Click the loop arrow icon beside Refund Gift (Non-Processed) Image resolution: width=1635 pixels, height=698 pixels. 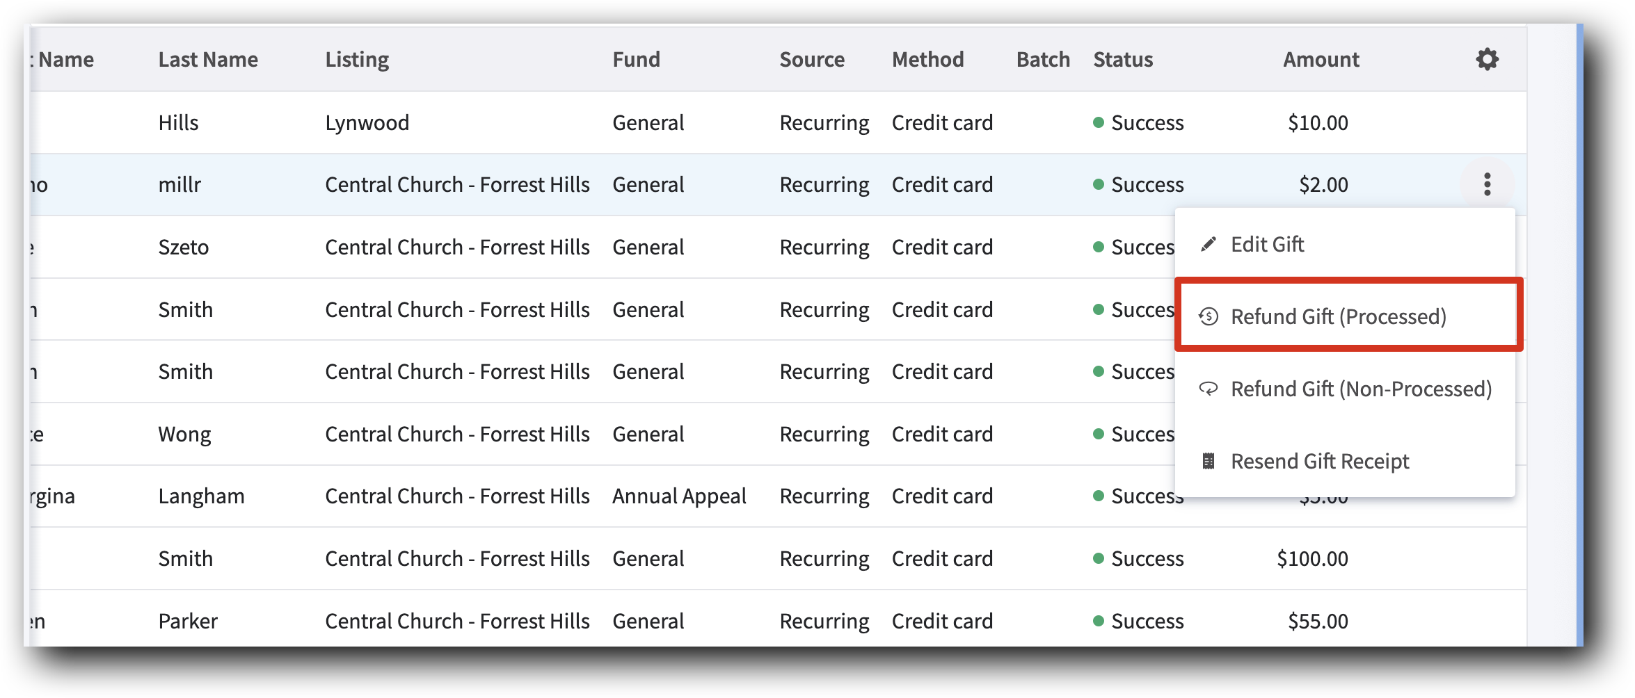[1208, 389]
